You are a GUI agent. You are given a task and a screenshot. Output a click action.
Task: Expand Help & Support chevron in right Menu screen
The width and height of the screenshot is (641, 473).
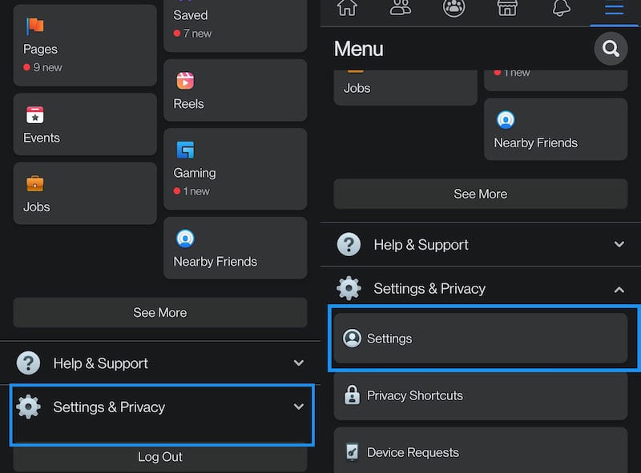(x=619, y=244)
